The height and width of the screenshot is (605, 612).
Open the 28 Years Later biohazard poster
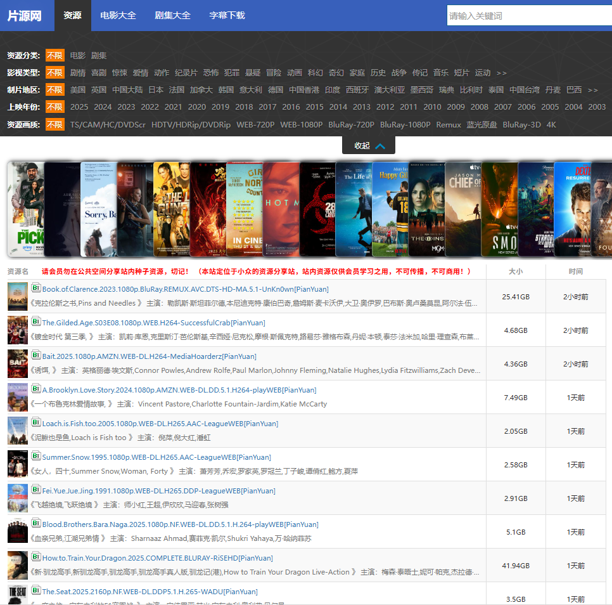pos(317,209)
